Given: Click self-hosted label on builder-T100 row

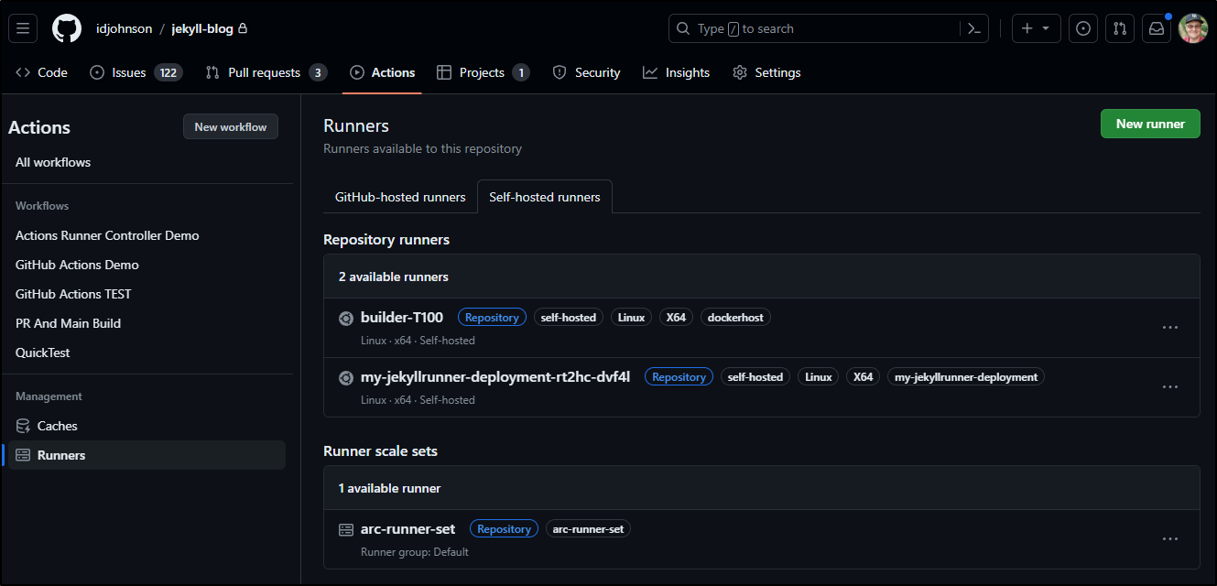Looking at the screenshot, I should pyautogui.click(x=569, y=318).
